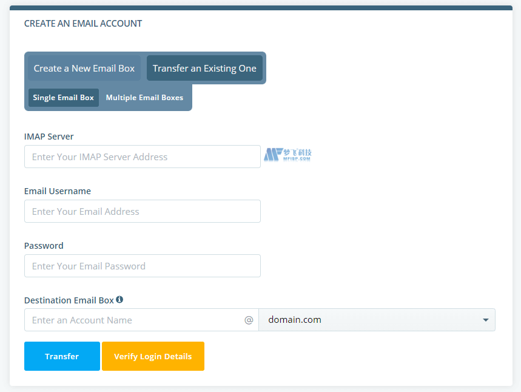The image size is (521, 392).
Task: Click the Password label text
Action: (x=44, y=246)
